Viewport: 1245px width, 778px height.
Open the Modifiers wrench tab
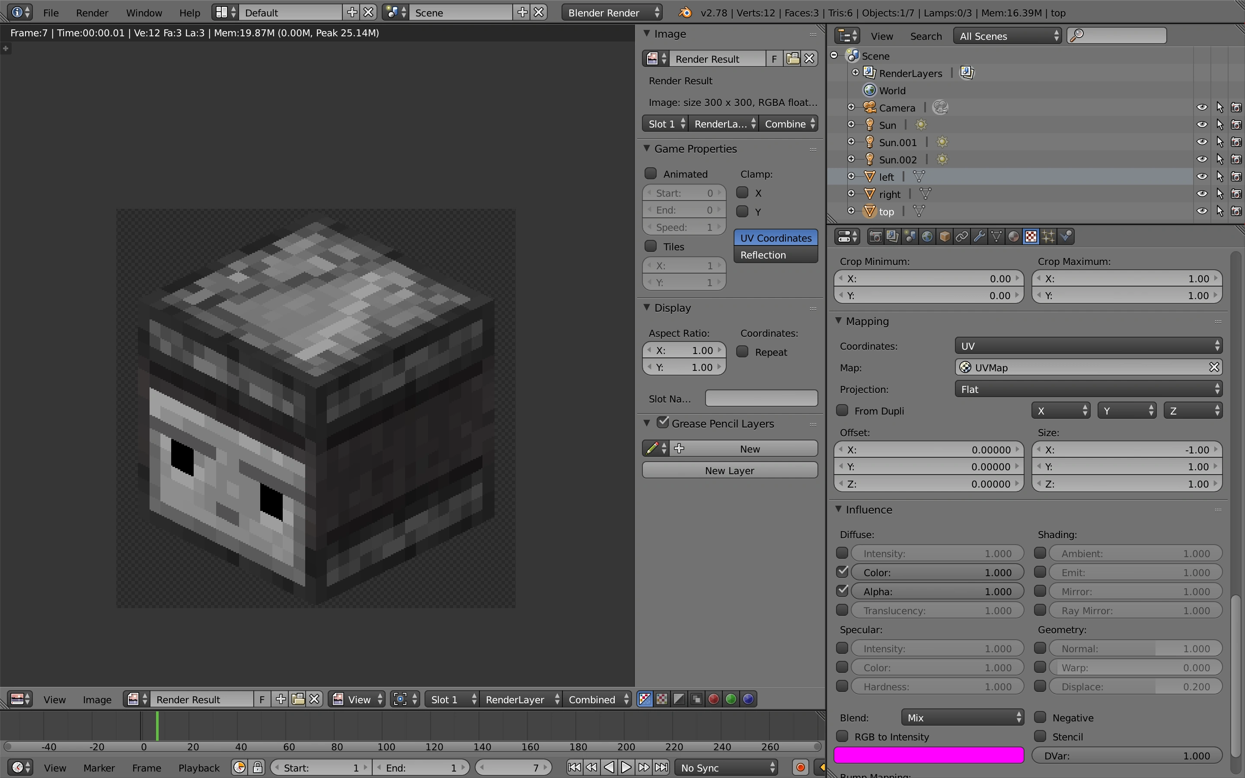pyautogui.click(x=979, y=237)
